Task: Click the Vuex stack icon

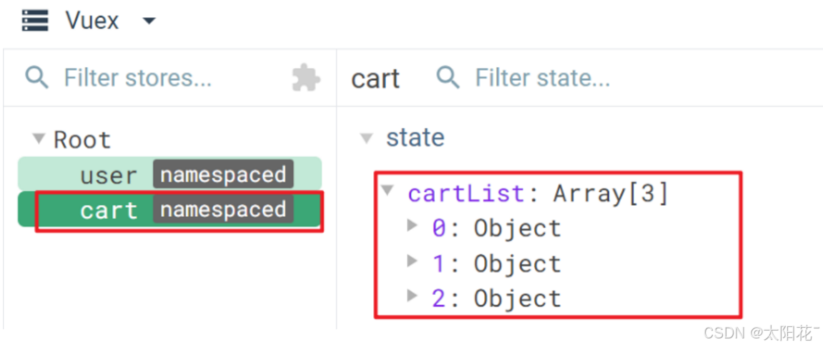Action: (x=35, y=21)
